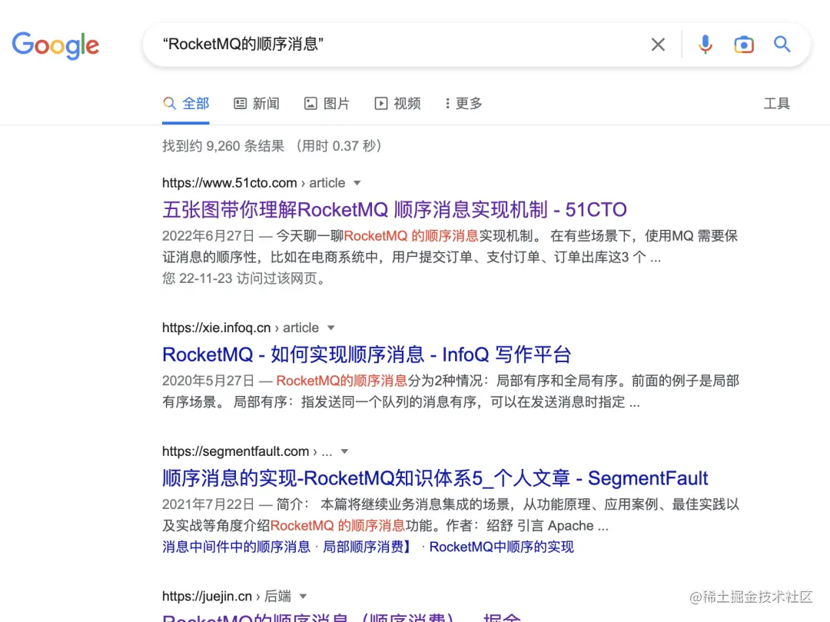Click the https://segmentfault.com URL breadcrumb
Screen dimensions: 830x622
[247, 451]
